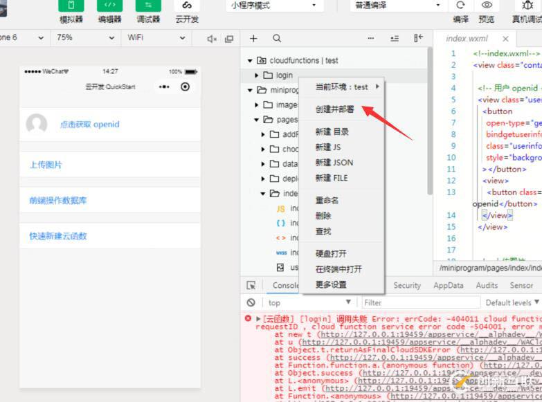Tap 点击获取 openid in simulator
542x402 pixels.
click(x=89, y=124)
